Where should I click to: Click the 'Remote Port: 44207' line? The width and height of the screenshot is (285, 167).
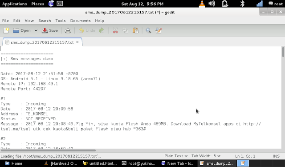click(x=23, y=89)
